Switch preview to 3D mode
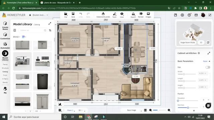 point(201,43)
